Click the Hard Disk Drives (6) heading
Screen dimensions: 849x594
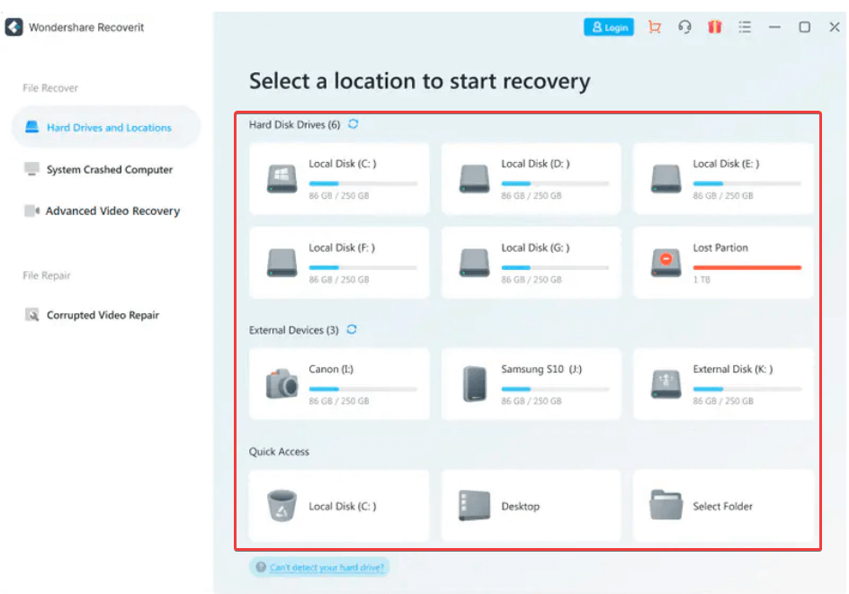point(295,125)
